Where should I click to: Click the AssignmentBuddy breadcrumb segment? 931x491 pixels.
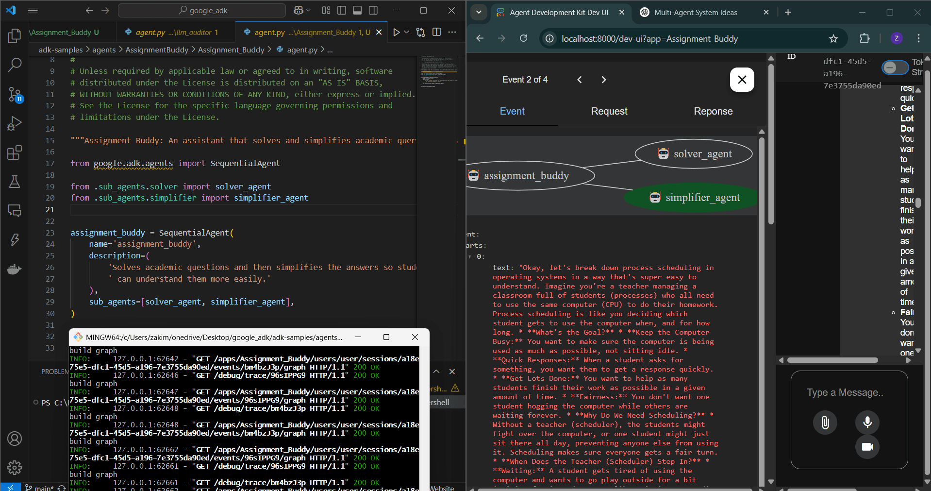coord(157,50)
